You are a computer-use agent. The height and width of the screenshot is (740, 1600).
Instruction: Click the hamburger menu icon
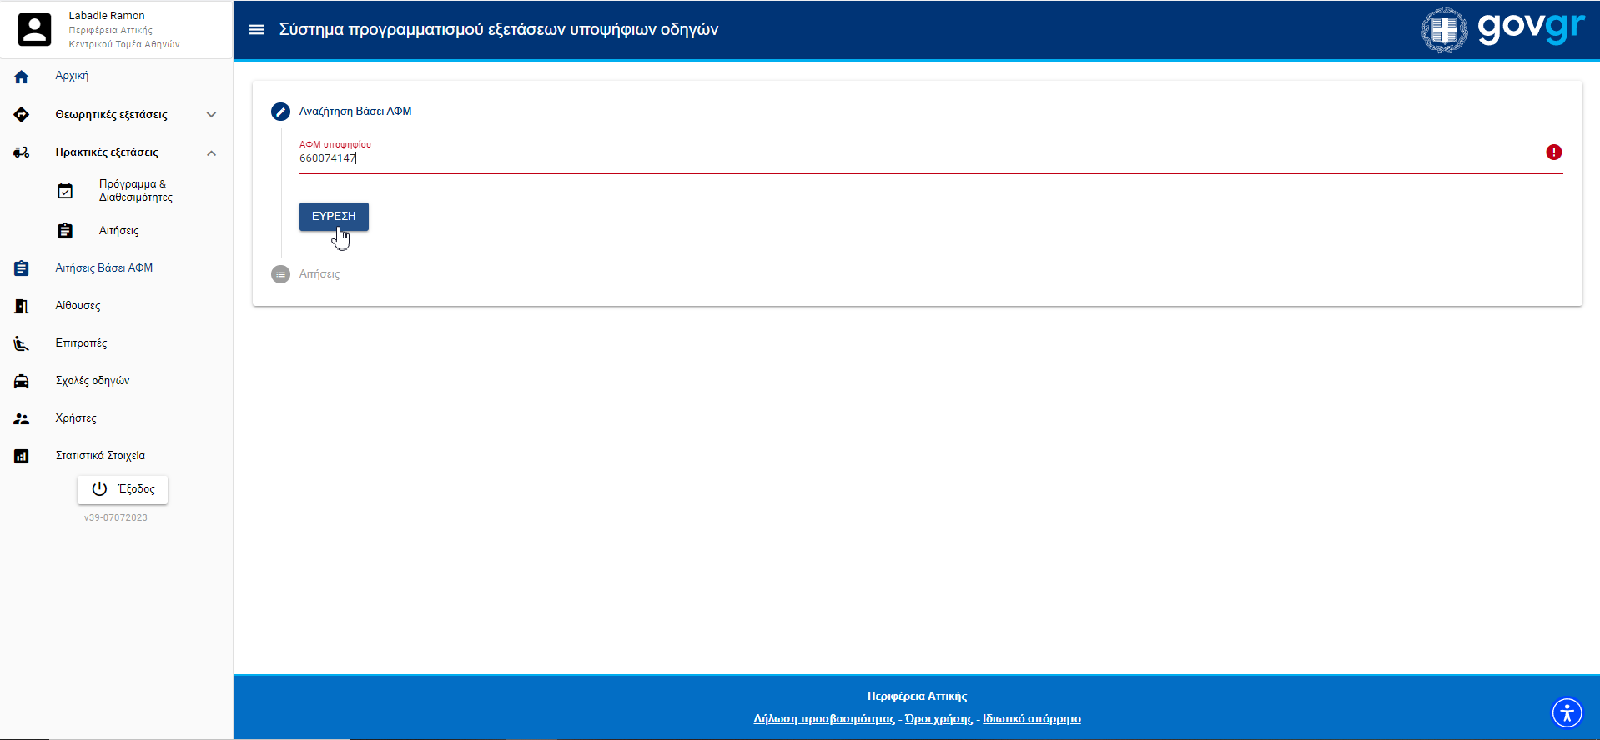point(257,30)
